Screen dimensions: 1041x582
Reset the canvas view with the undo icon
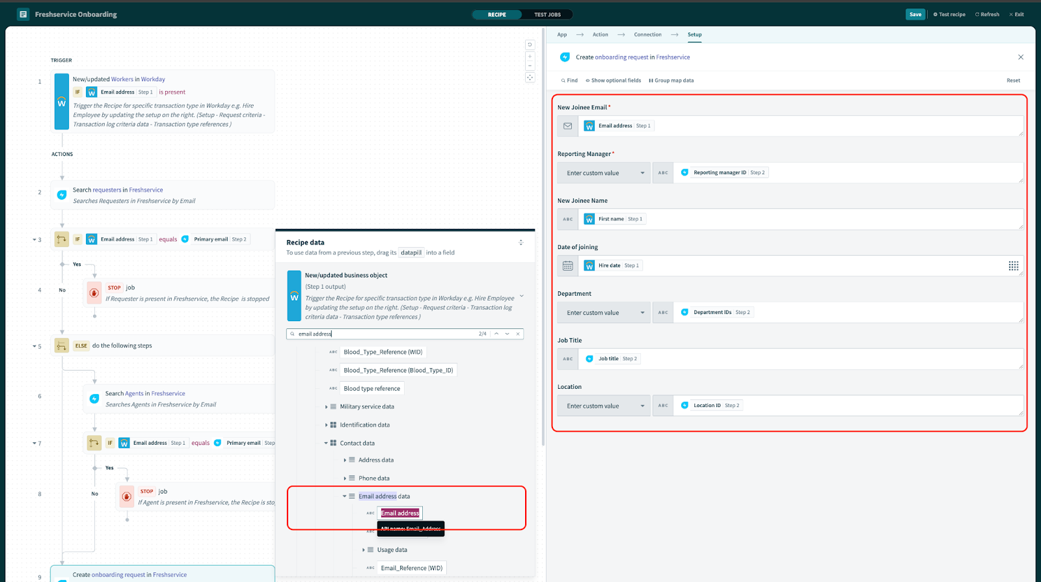[x=530, y=45]
